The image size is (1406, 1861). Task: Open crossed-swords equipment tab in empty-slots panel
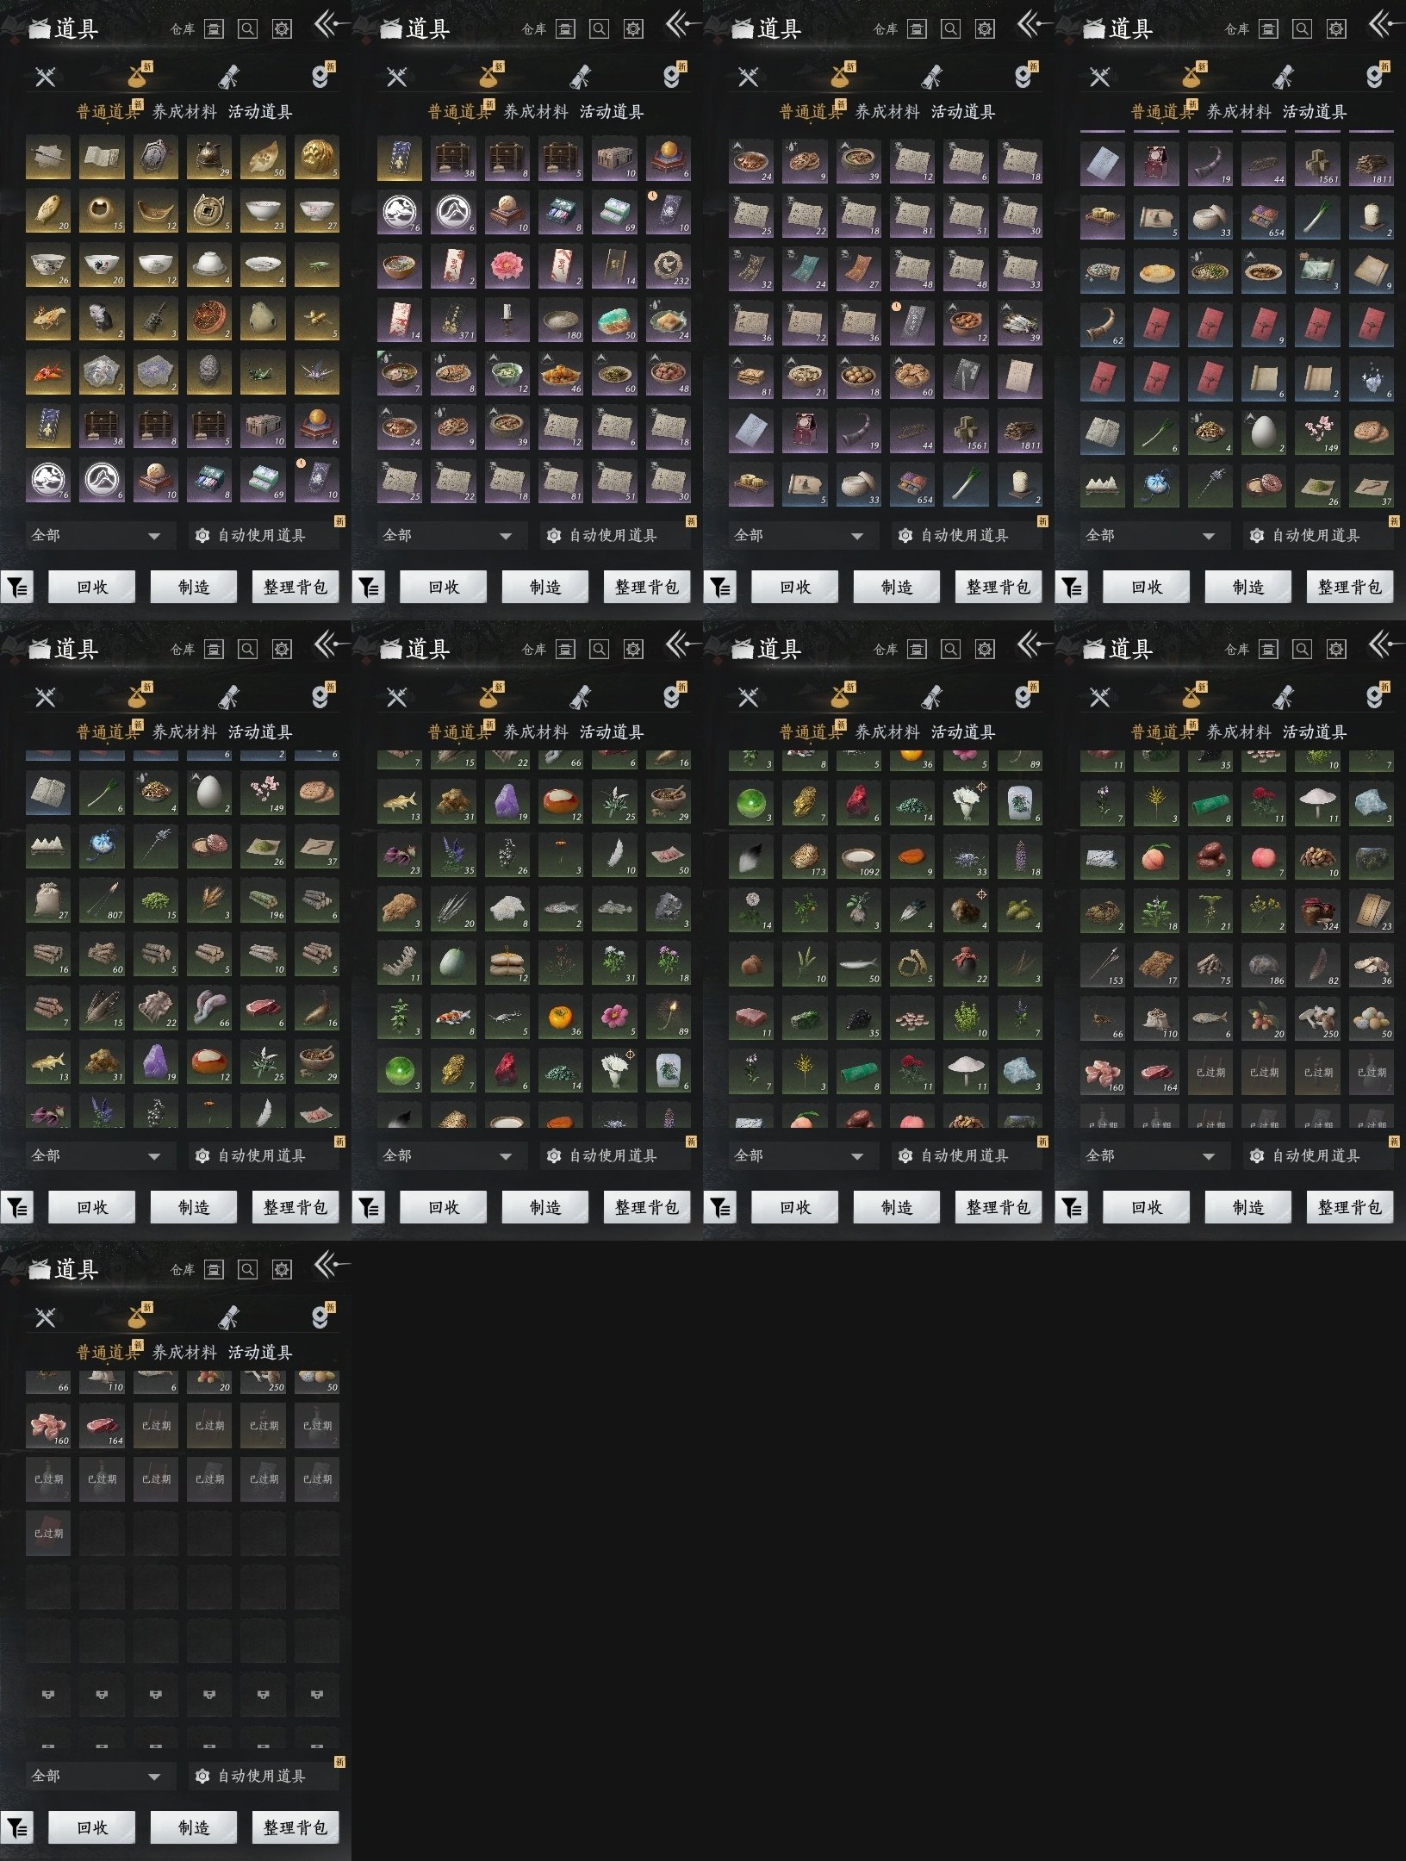click(x=45, y=1317)
